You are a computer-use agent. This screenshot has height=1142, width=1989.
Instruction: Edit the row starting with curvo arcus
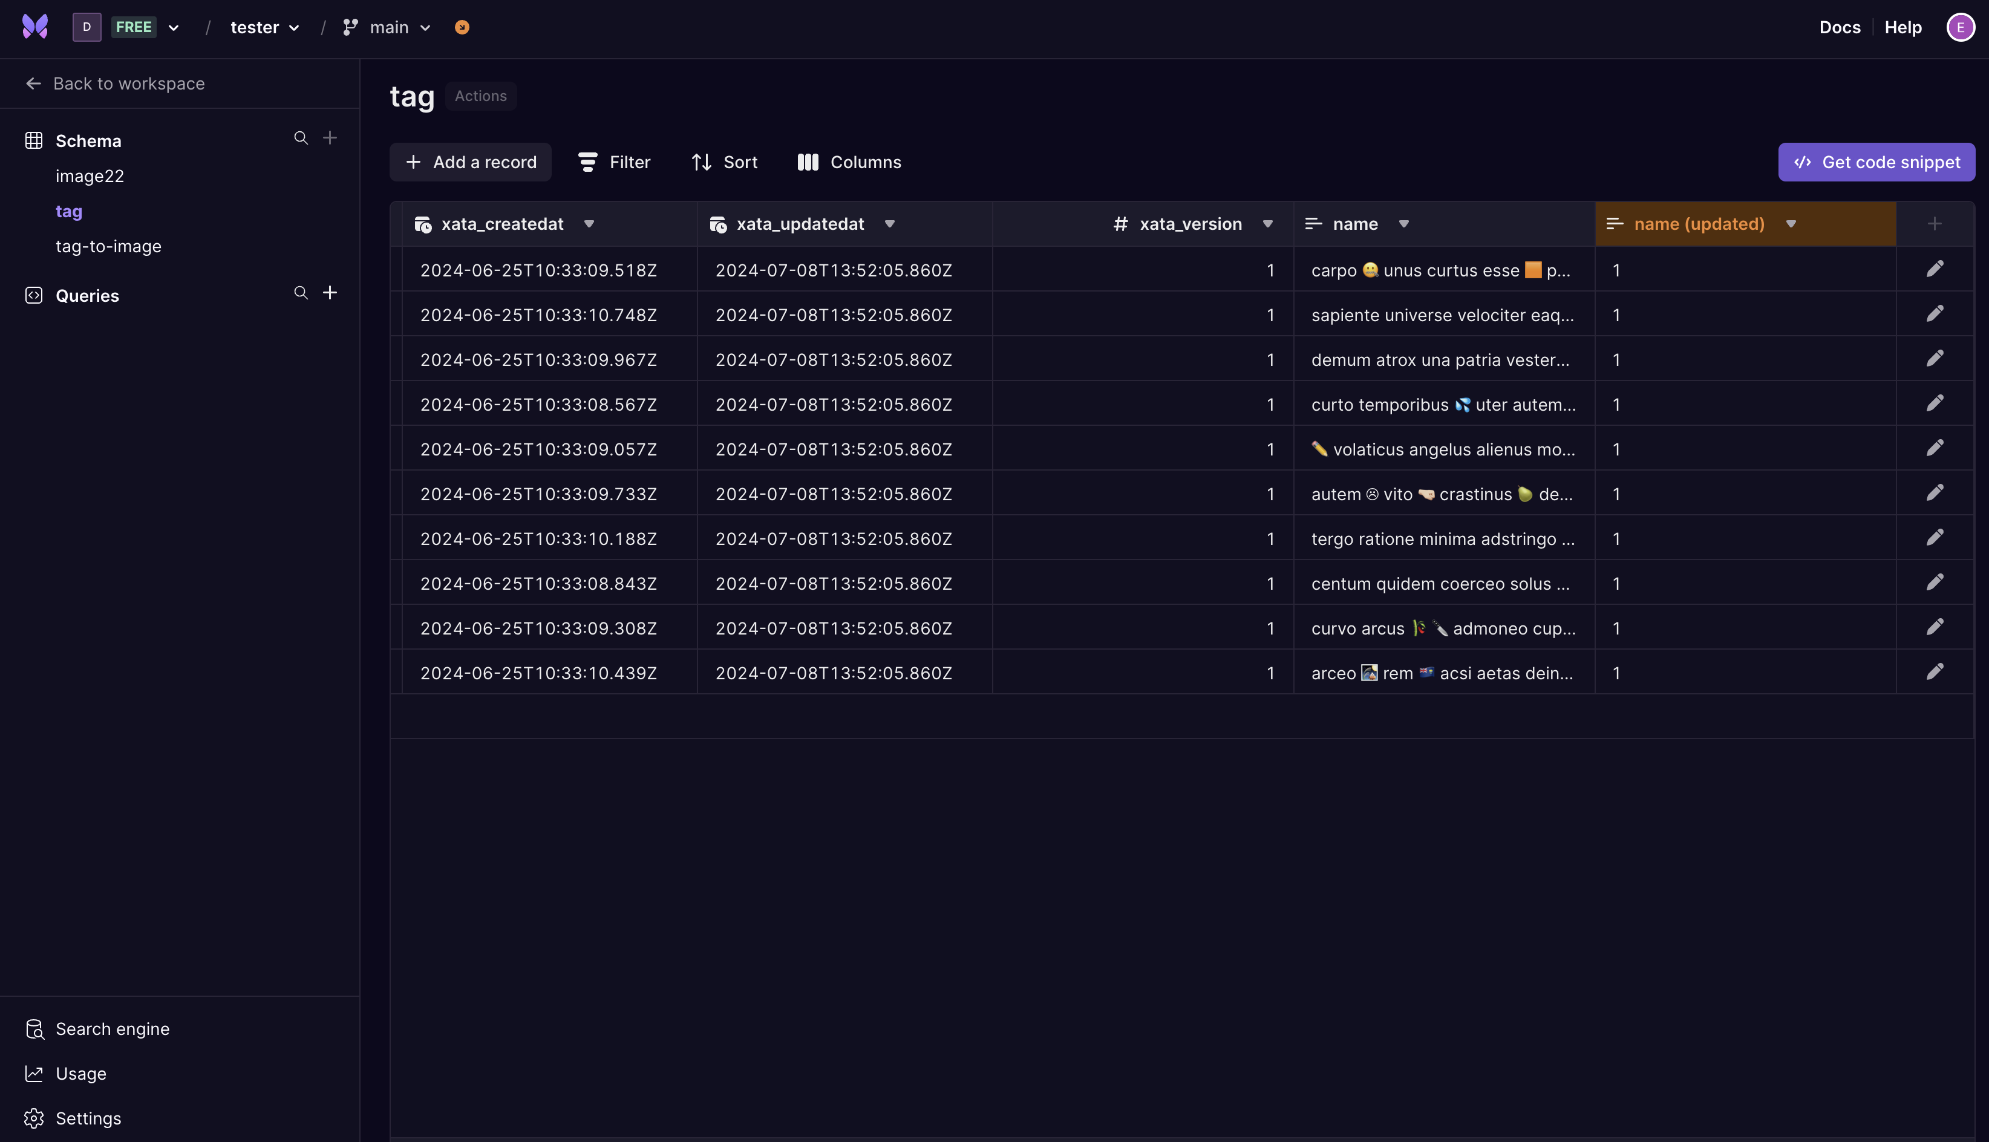point(1935,627)
